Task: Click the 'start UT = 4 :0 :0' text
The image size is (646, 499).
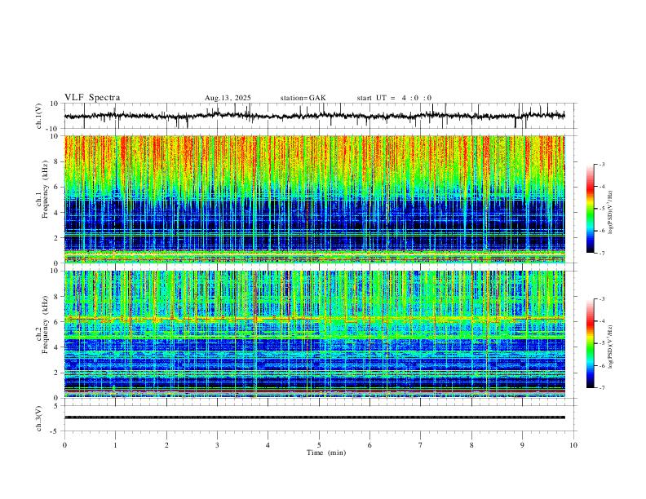Action: pos(394,98)
